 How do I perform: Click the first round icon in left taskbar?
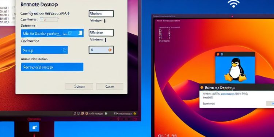coord(75,114)
